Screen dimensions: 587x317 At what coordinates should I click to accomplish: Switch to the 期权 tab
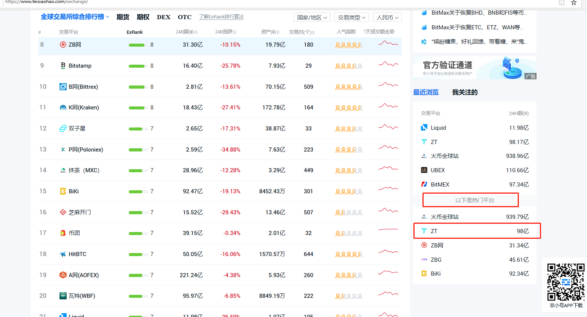pyautogui.click(x=143, y=17)
